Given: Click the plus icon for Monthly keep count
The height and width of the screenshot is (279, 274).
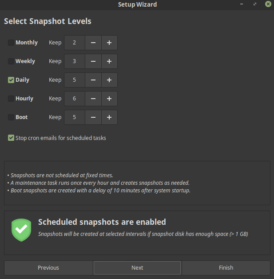Looking at the screenshot, I should (109, 43).
